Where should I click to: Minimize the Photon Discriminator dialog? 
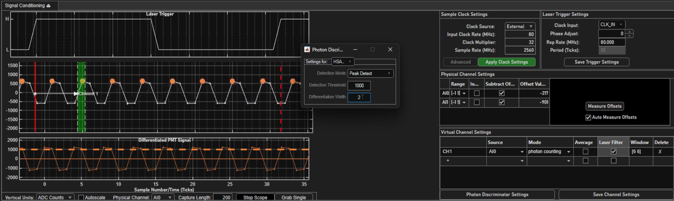(355, 49)
